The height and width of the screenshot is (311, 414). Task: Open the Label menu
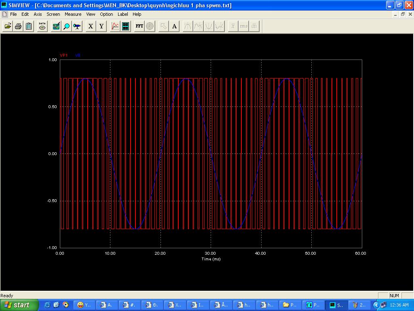point(123,14)
